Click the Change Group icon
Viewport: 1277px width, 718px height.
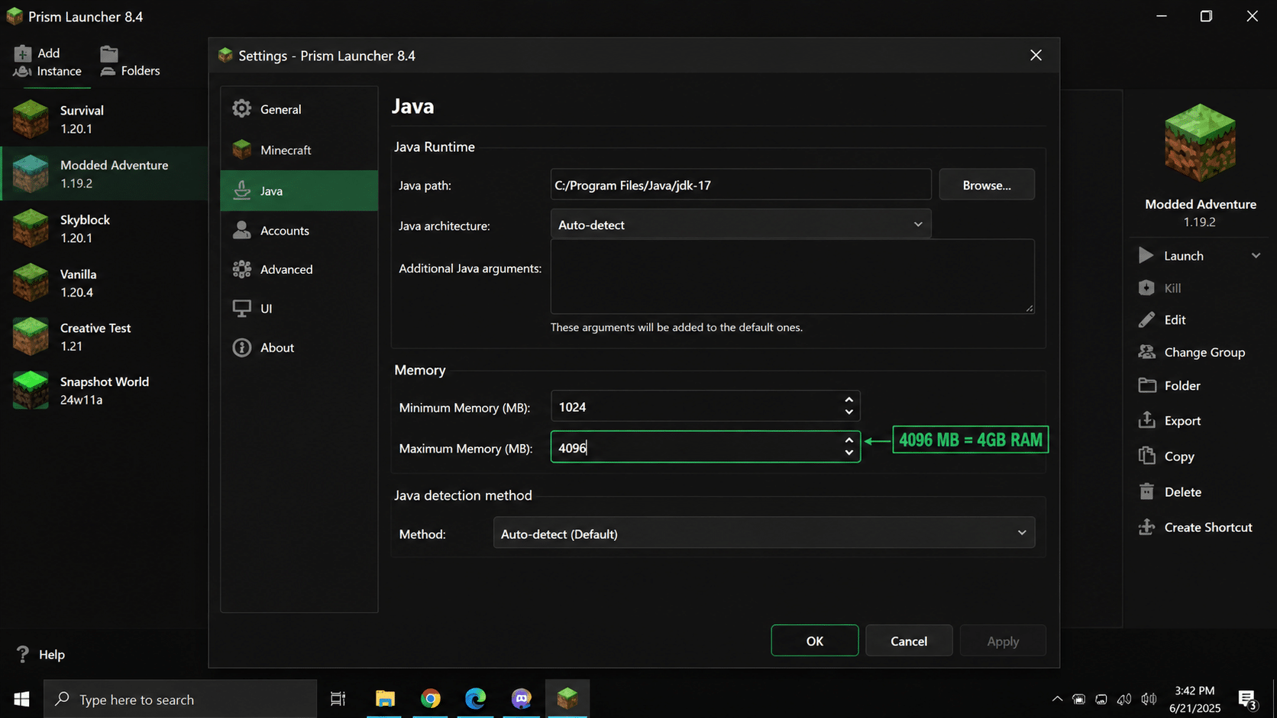[1146, 352]
